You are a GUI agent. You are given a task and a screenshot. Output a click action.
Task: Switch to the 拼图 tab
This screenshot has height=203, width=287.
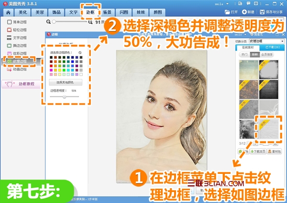pos(157,12)
